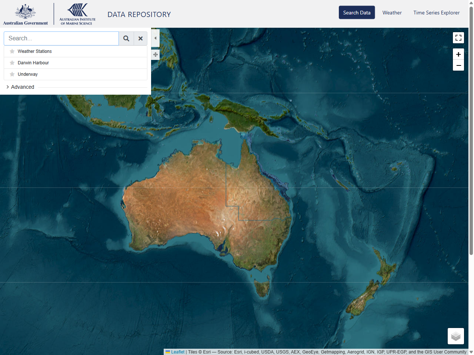
Task: Click the magnifier search button
Action: click(126, 38)
